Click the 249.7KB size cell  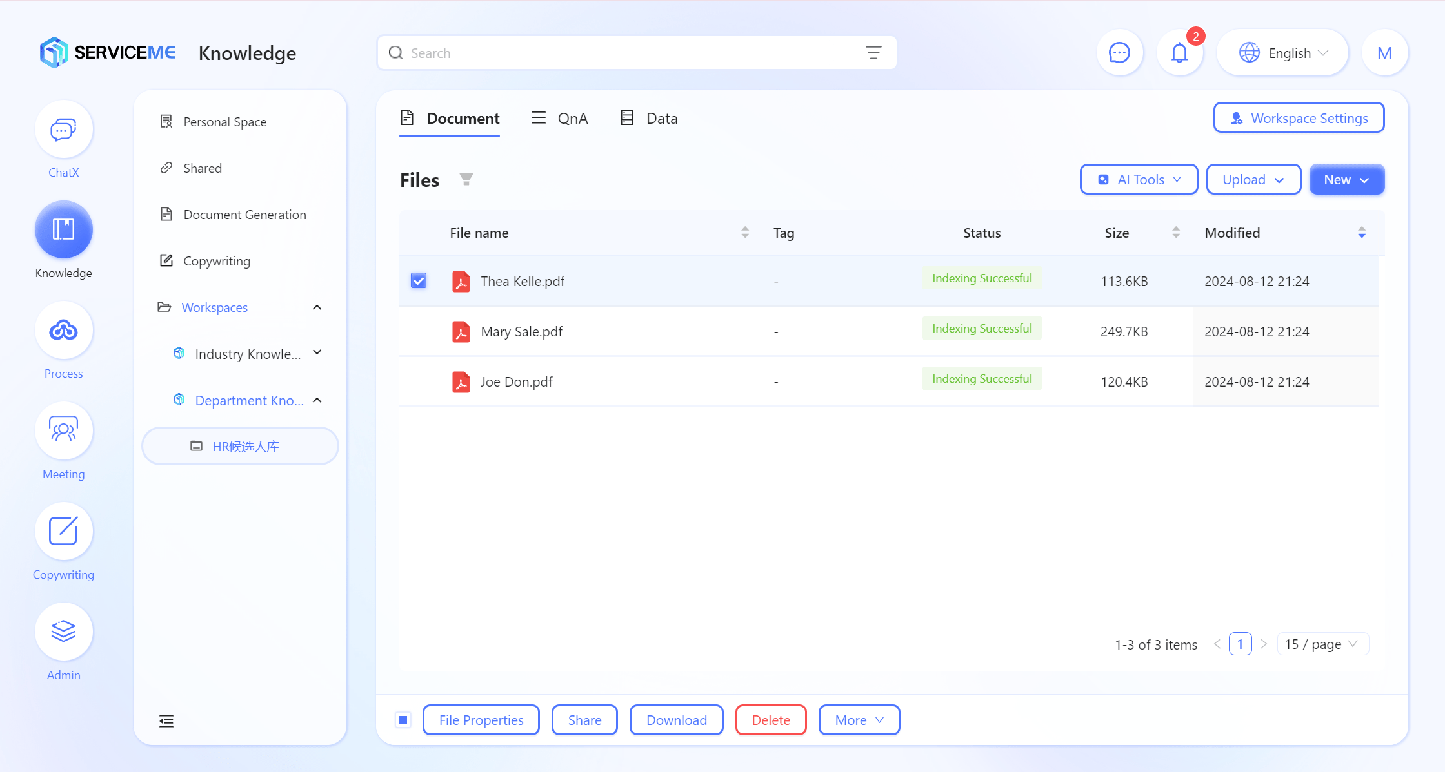point(1124,331)
